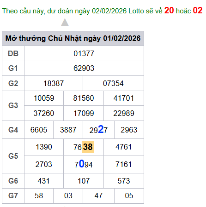This screenshot has height=207, width=206.
Task: Select G4 number 2927 with blue digit
Action: point(98,129)
